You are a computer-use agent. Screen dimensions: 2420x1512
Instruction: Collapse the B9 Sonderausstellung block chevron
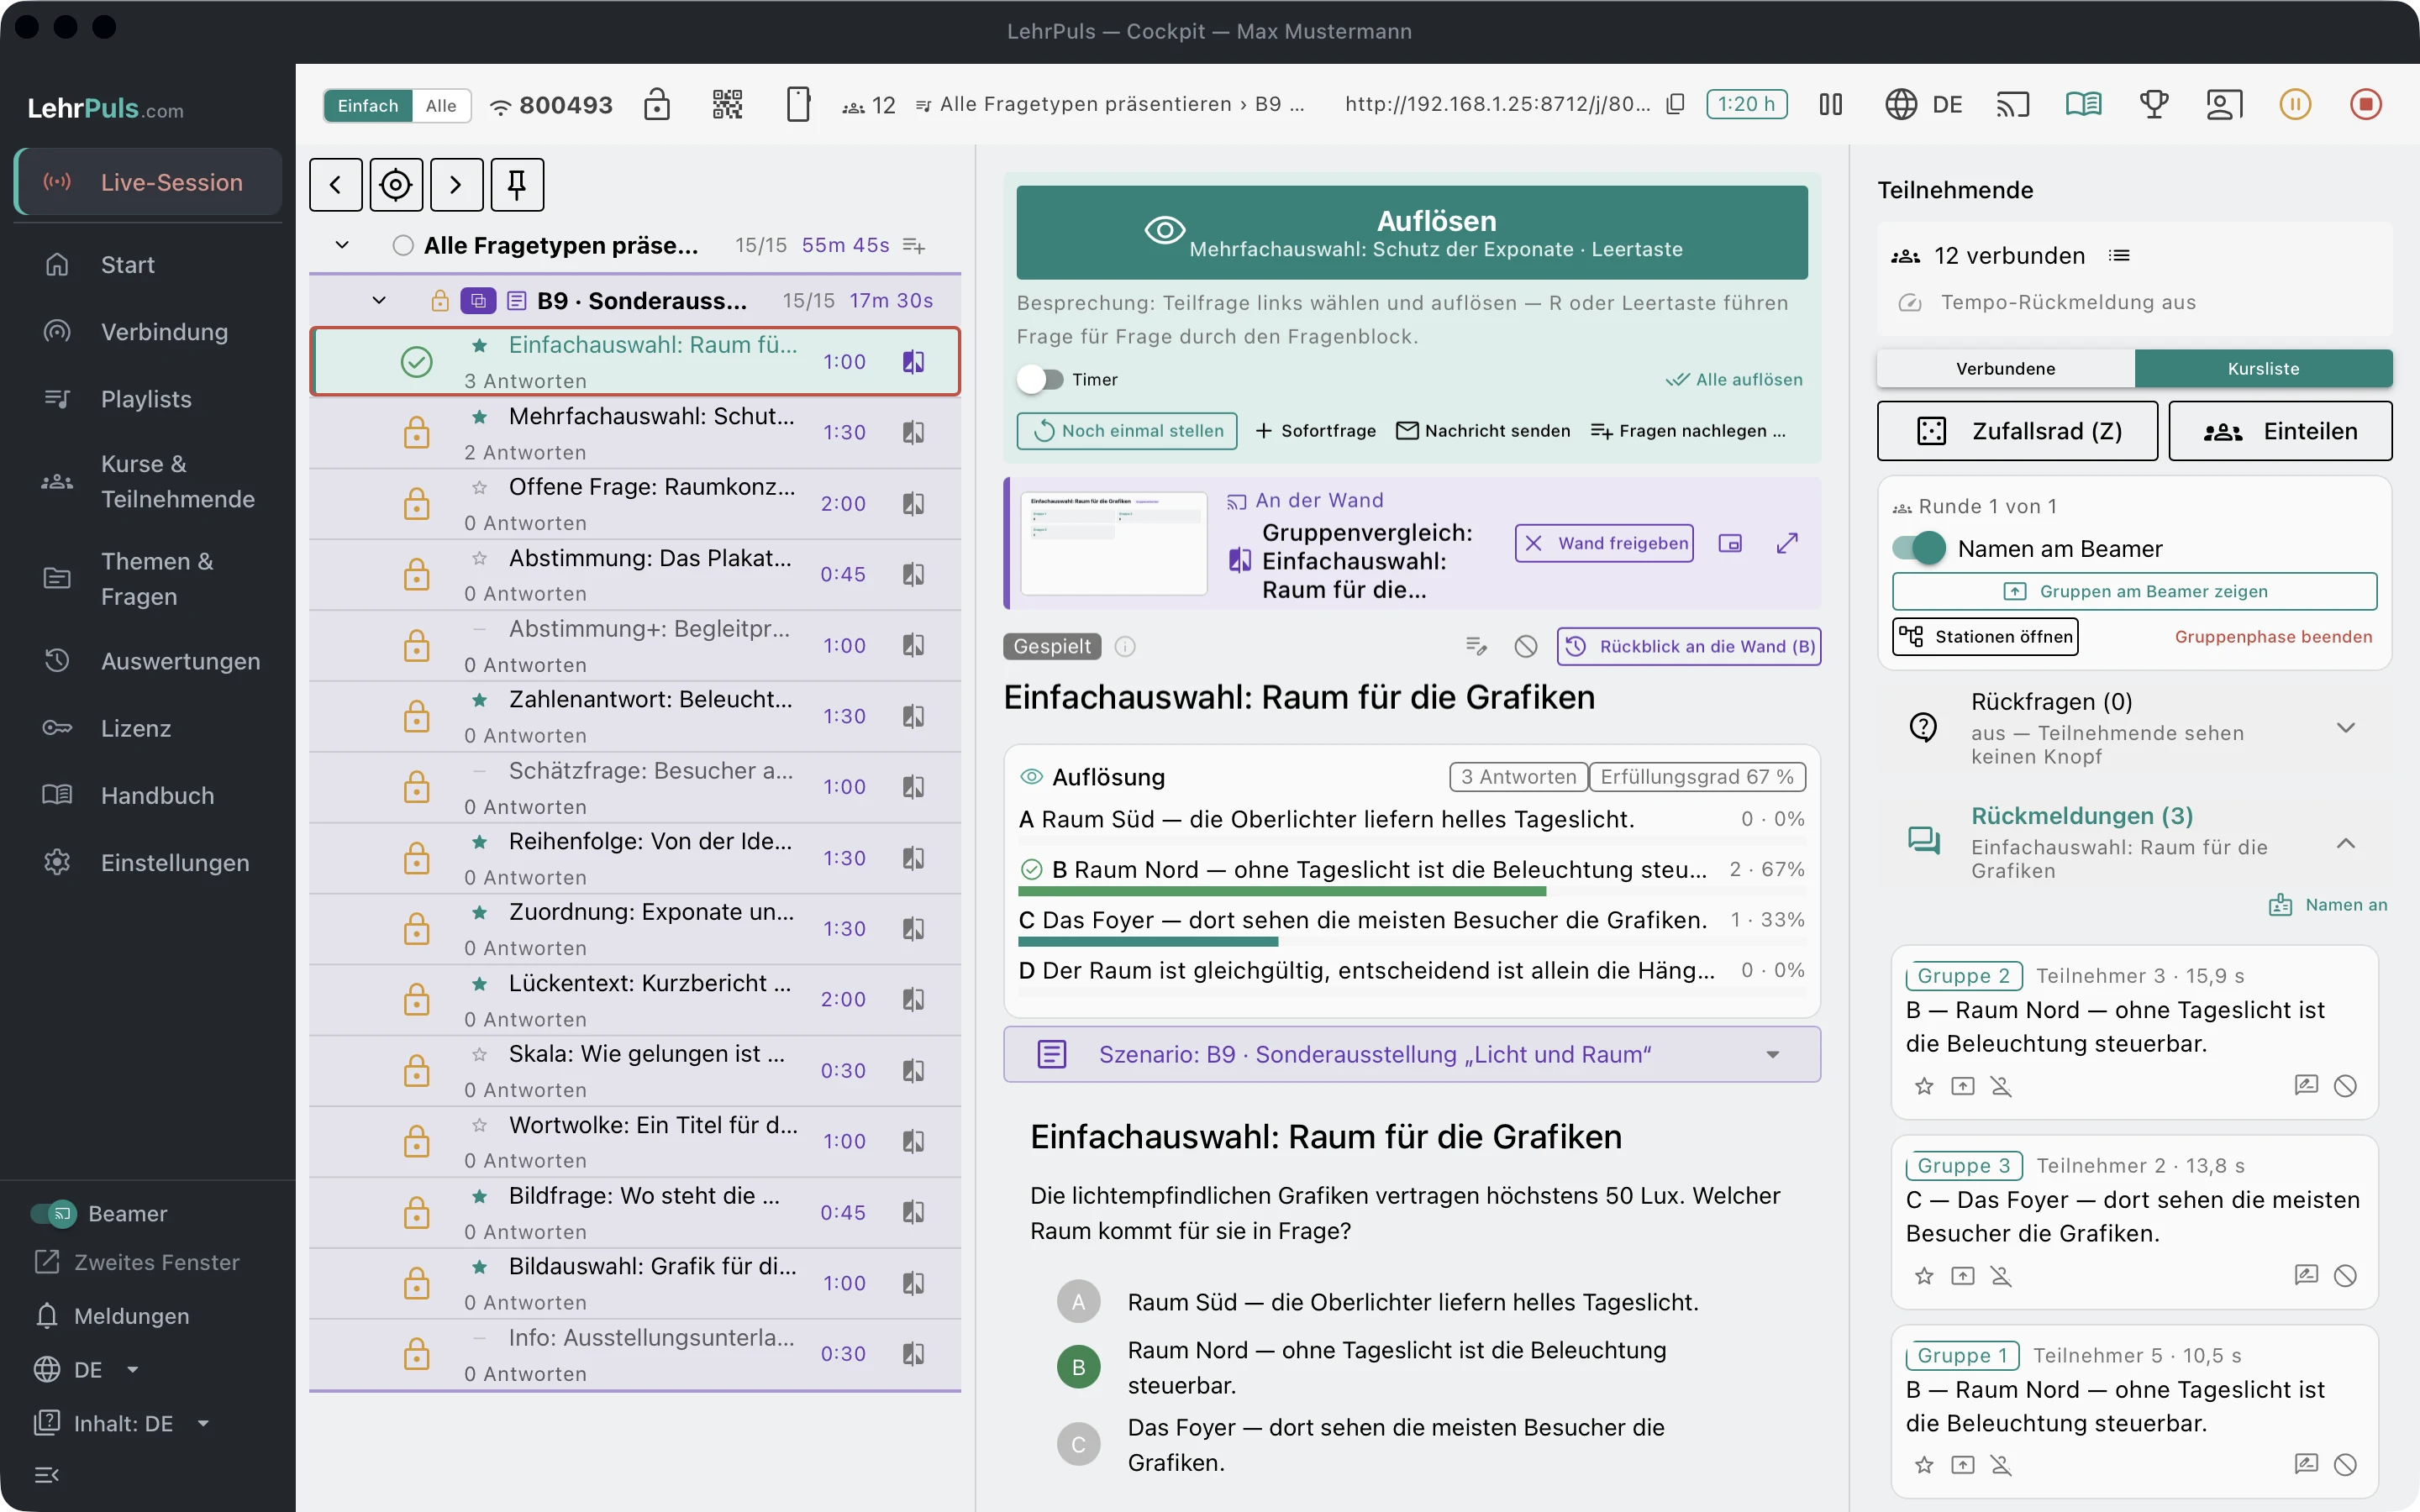pos(379,300)
